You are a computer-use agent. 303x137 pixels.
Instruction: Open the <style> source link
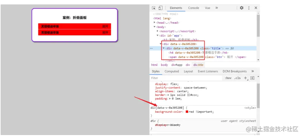click(250, 108)
